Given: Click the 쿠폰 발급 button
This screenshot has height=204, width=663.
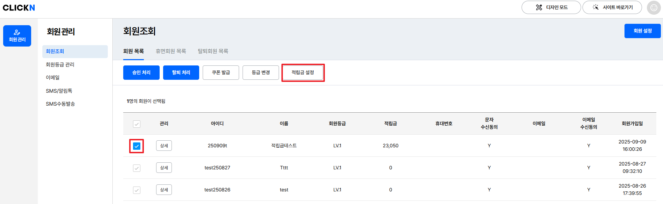Looking at the screenshot, I should (221, 72).
